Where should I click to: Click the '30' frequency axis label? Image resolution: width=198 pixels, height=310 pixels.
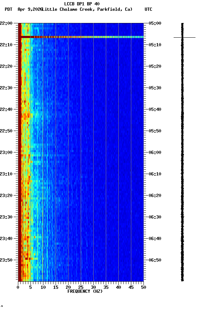(x=93, y=287)
